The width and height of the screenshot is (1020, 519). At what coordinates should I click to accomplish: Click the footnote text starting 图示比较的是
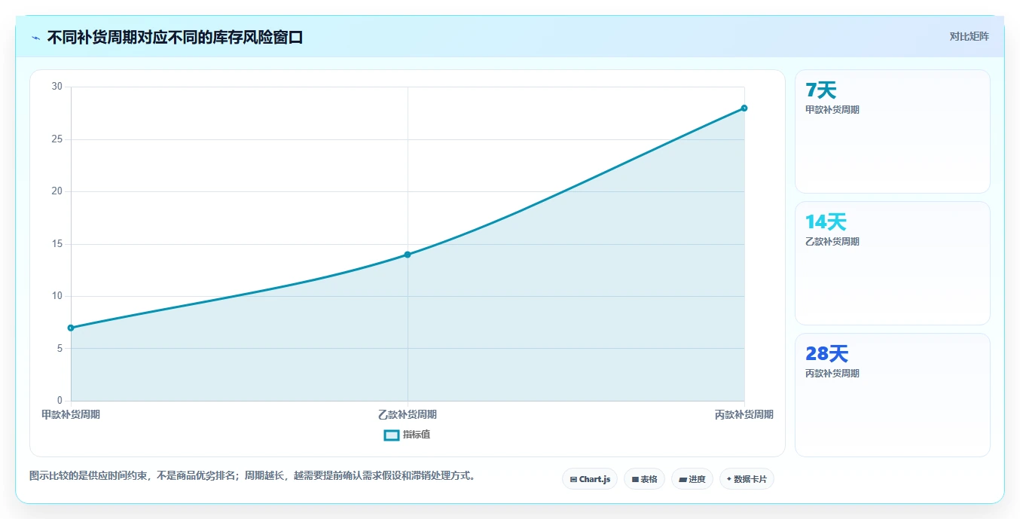click(x=252, y=476)
